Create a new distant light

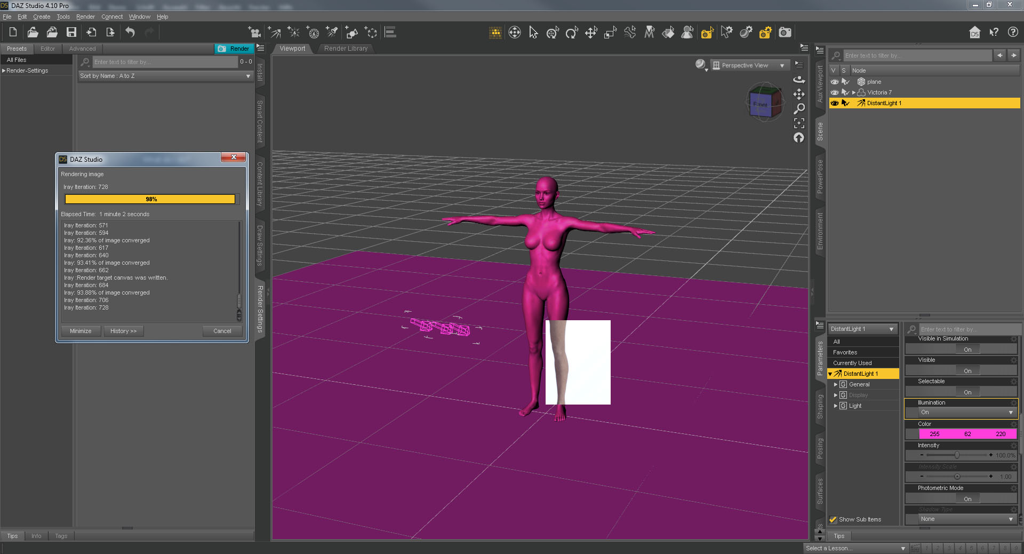point(275,33)
